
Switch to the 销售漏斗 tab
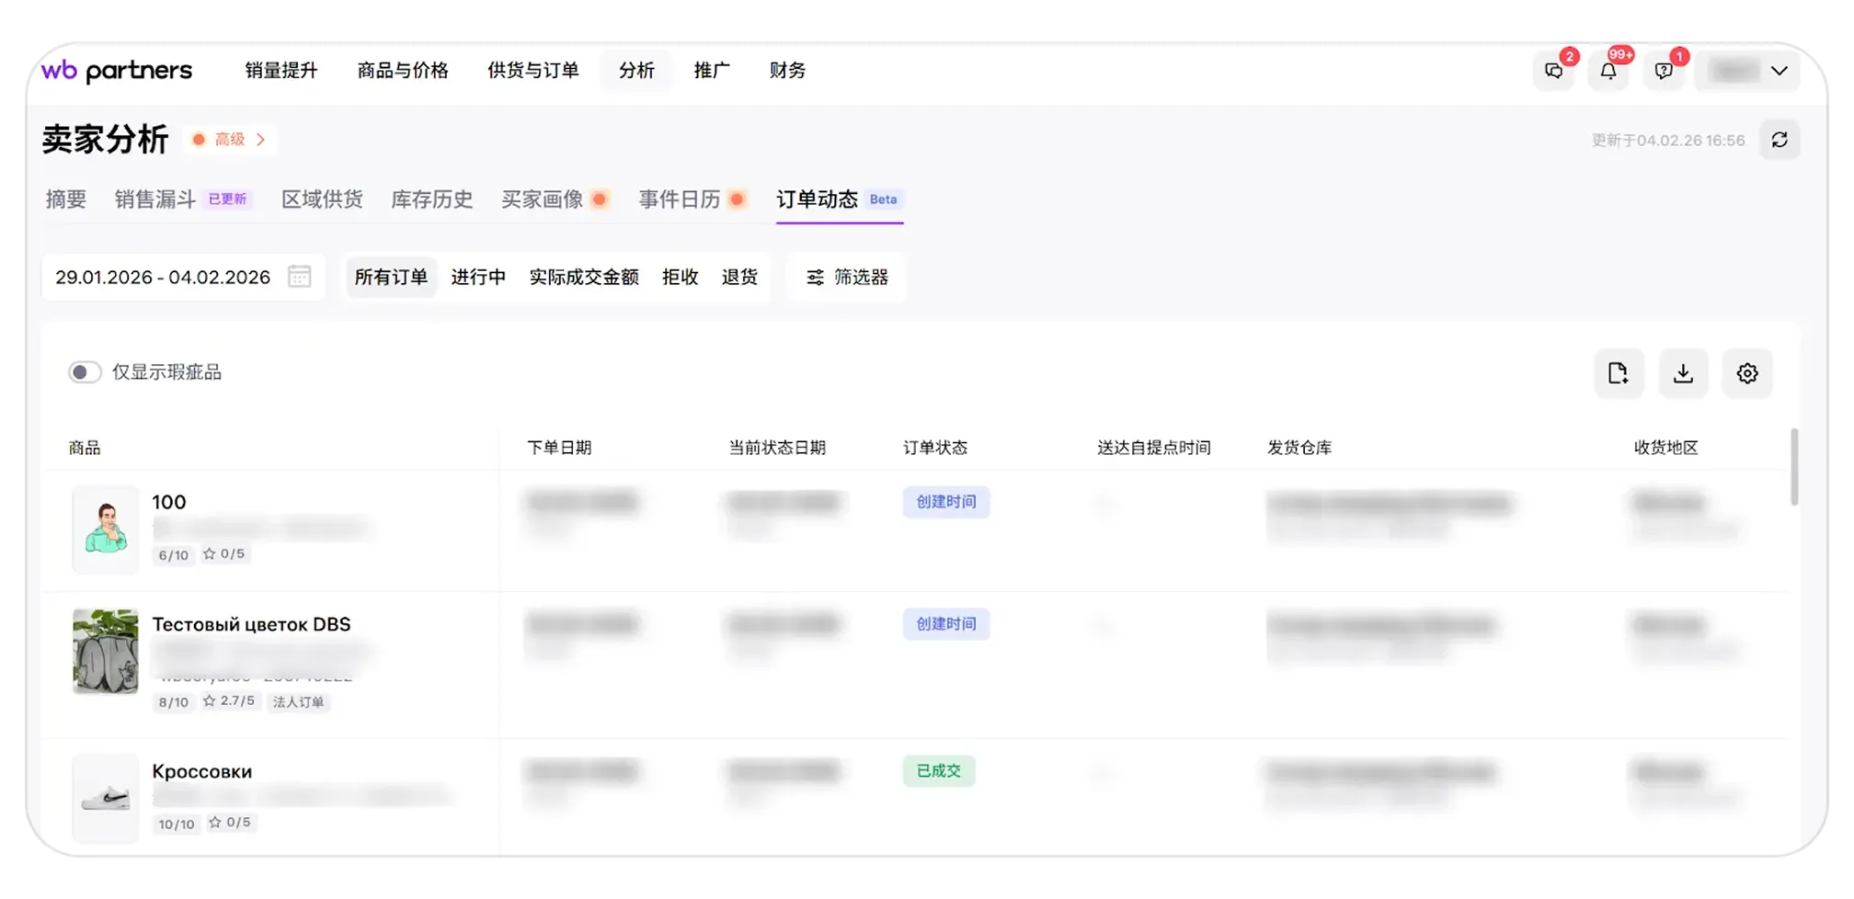point(155,199)
